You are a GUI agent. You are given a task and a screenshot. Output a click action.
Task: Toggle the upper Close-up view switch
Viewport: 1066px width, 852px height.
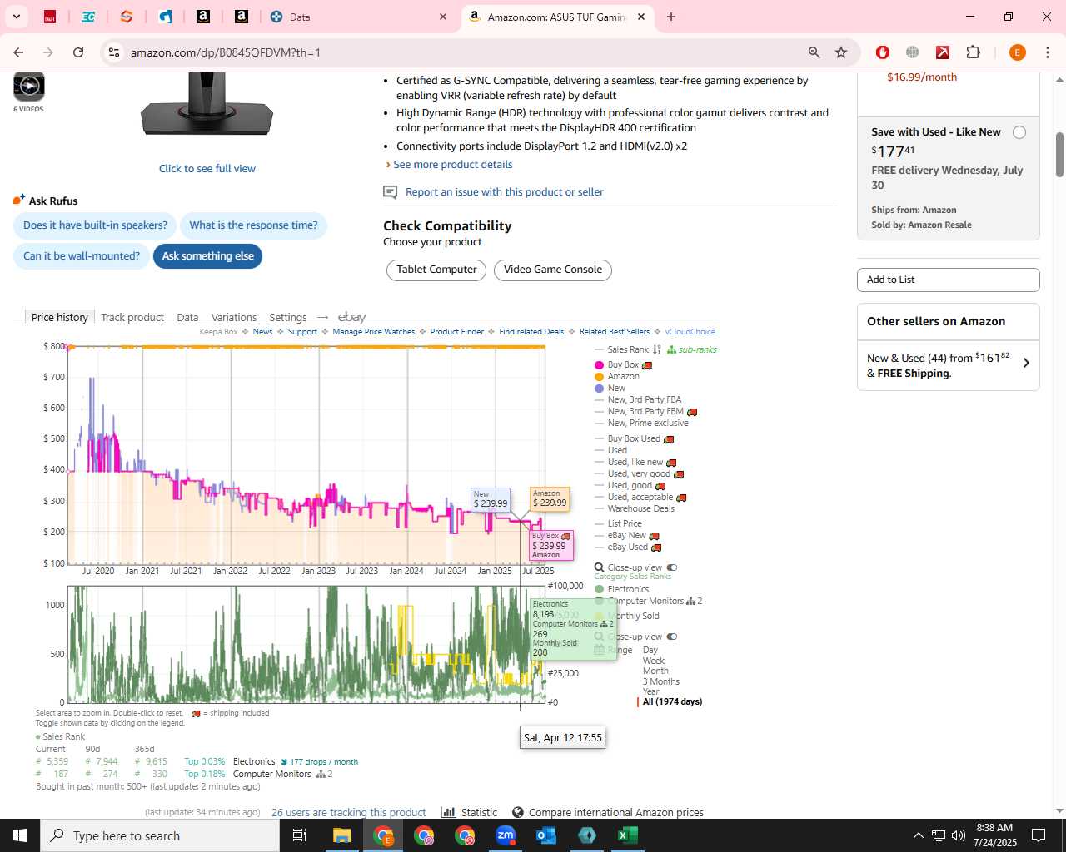(x=672, y=567)
